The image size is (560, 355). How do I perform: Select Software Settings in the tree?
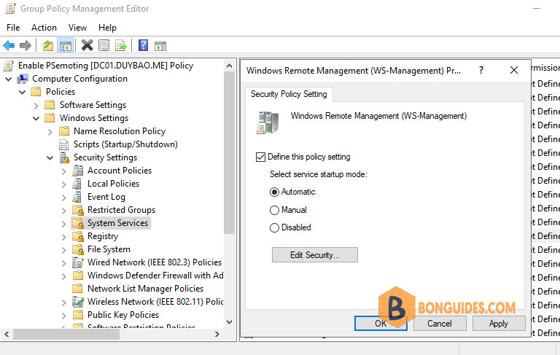click(x=93, y=105)
